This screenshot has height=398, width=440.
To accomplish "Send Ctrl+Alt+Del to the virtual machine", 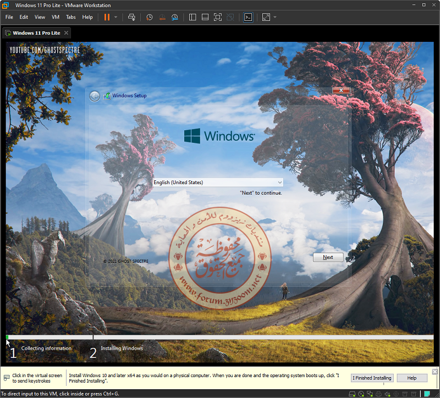I will pyautogui.click(x=131, y=17).
